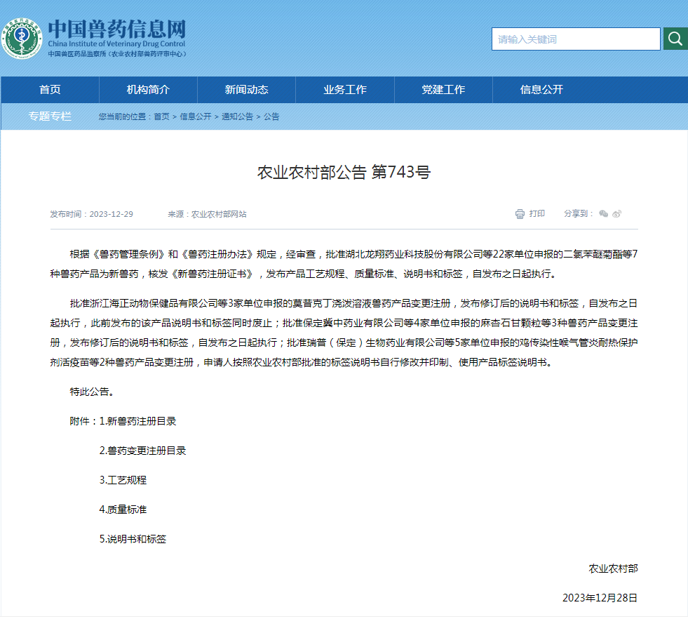Click the source text 来源：农业农村部网站
This screenshot has height=619, width=688.
(x=207, y=214)
